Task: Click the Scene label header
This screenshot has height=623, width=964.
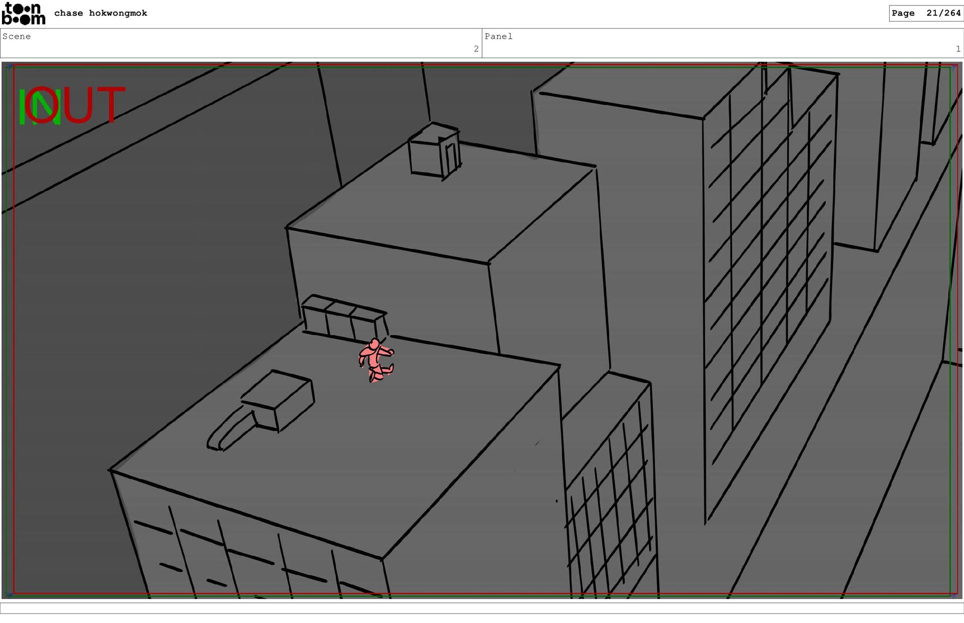Action: point(17,36)
